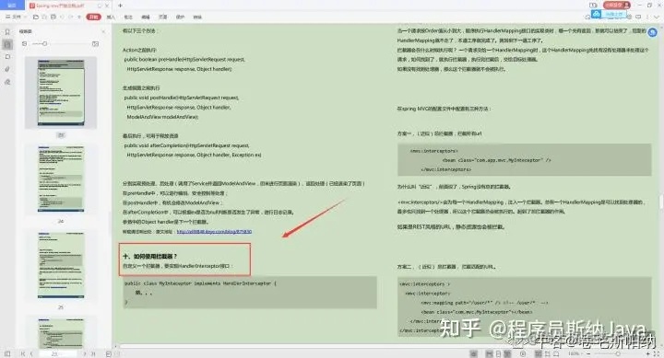Expand the quick access toolbar dropdown arrow
The image size is (664, 358).
click(79, 17)
